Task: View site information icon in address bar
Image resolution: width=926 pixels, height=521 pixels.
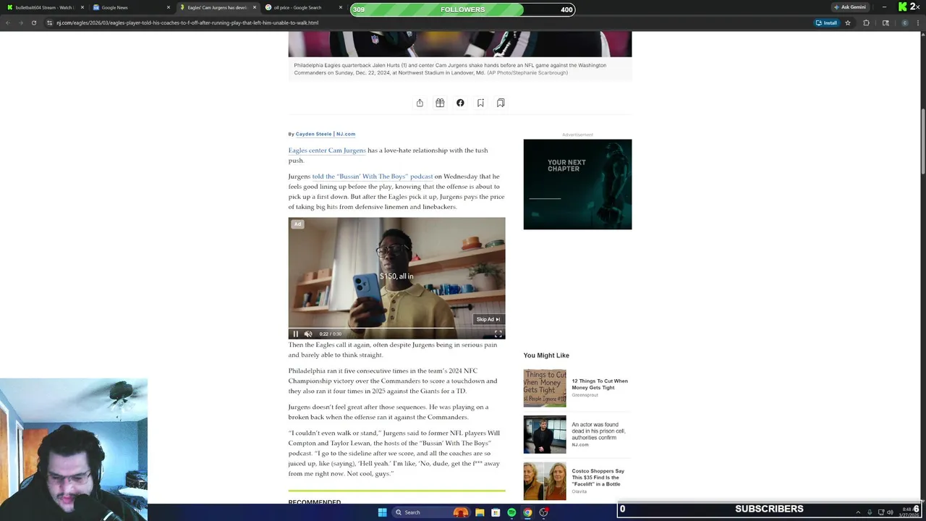Action: 49,22
